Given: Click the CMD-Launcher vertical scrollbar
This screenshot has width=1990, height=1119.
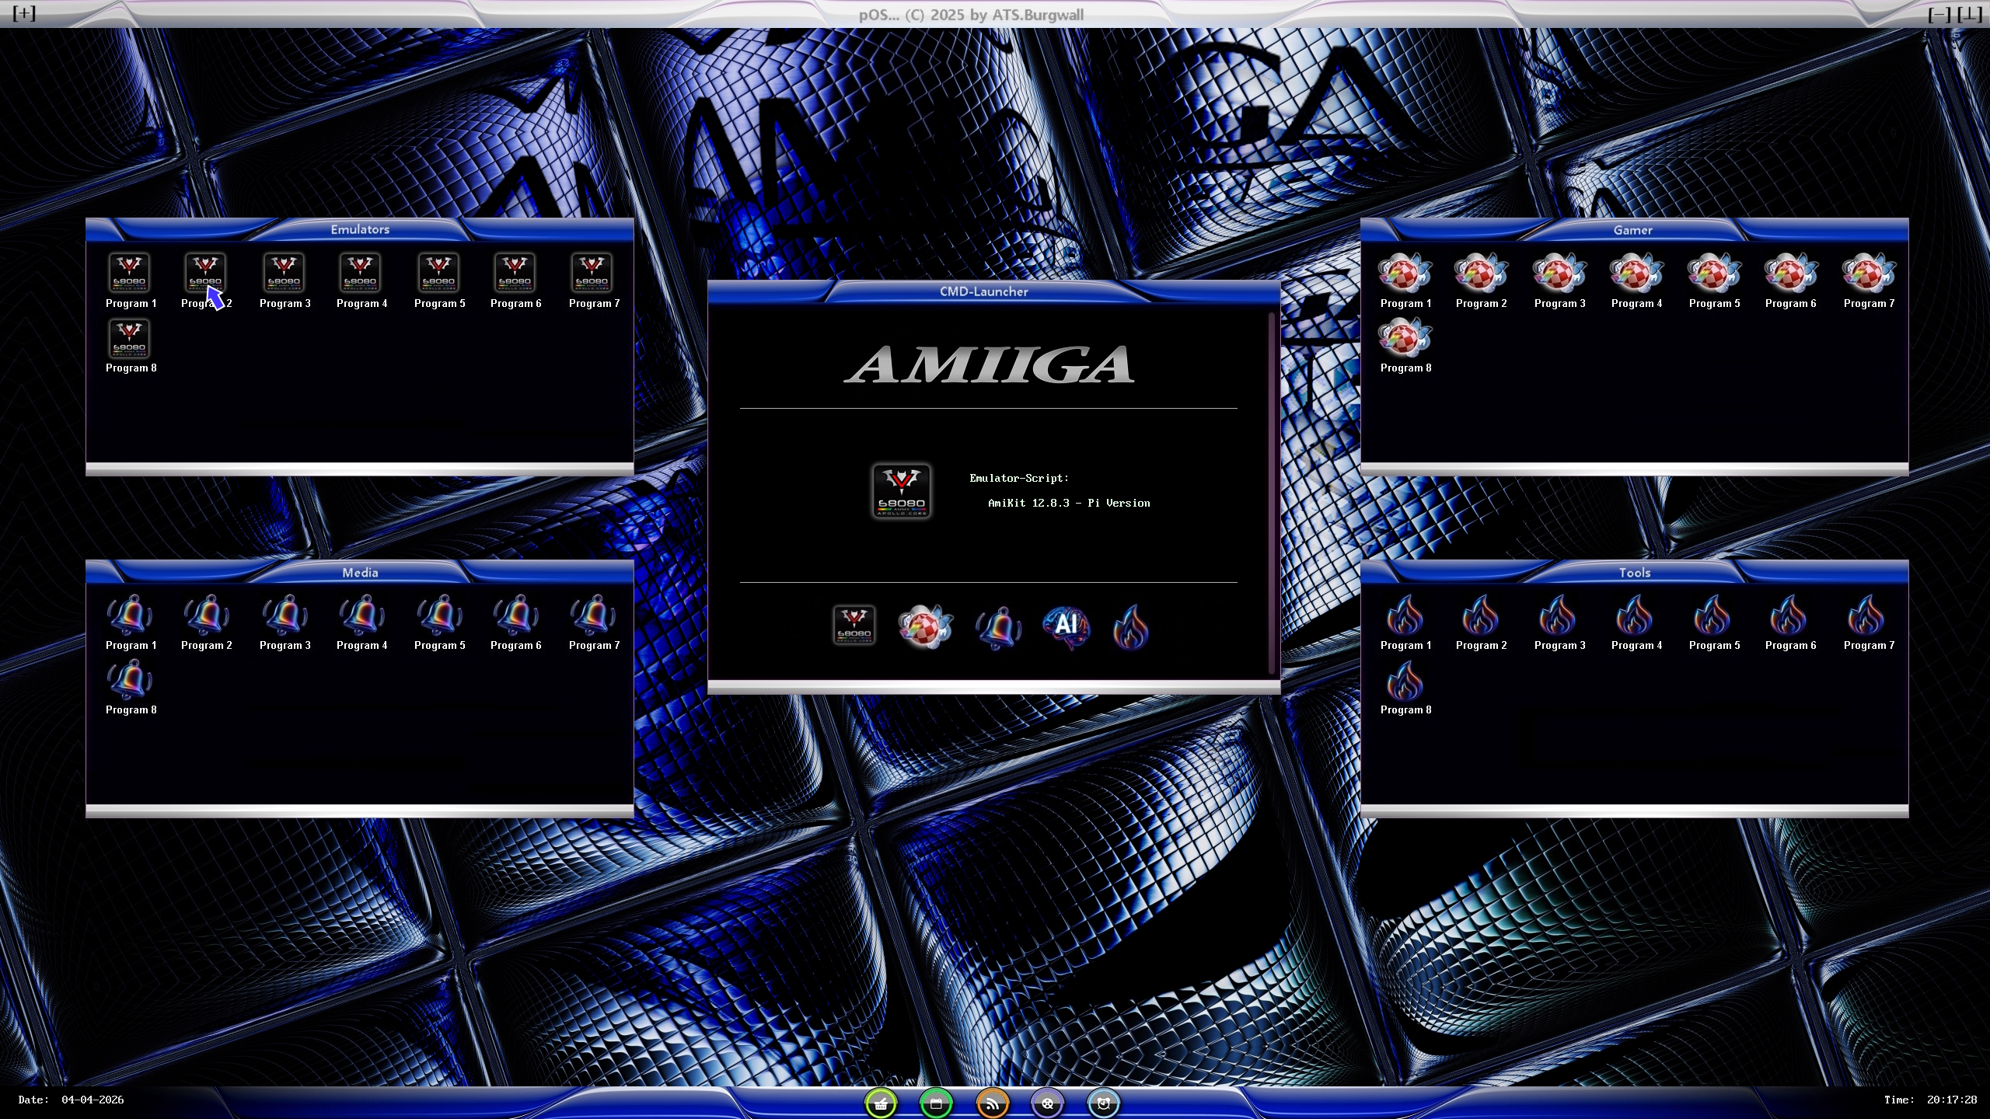Looking at the screenshot, I should coord(1272,493).
